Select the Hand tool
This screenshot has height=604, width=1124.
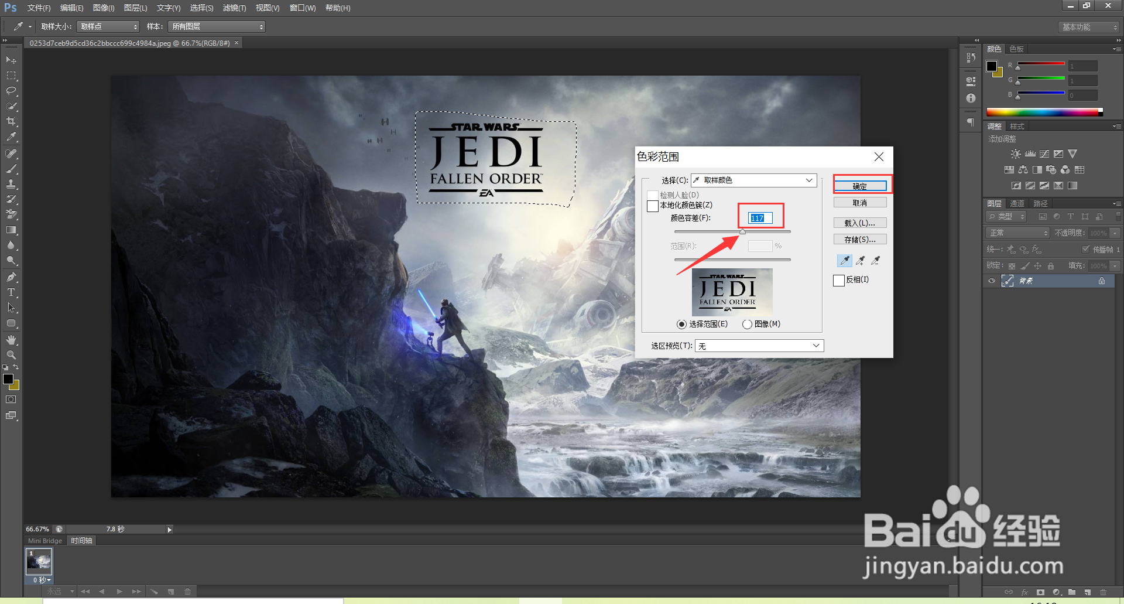click(x=11, y=340)
